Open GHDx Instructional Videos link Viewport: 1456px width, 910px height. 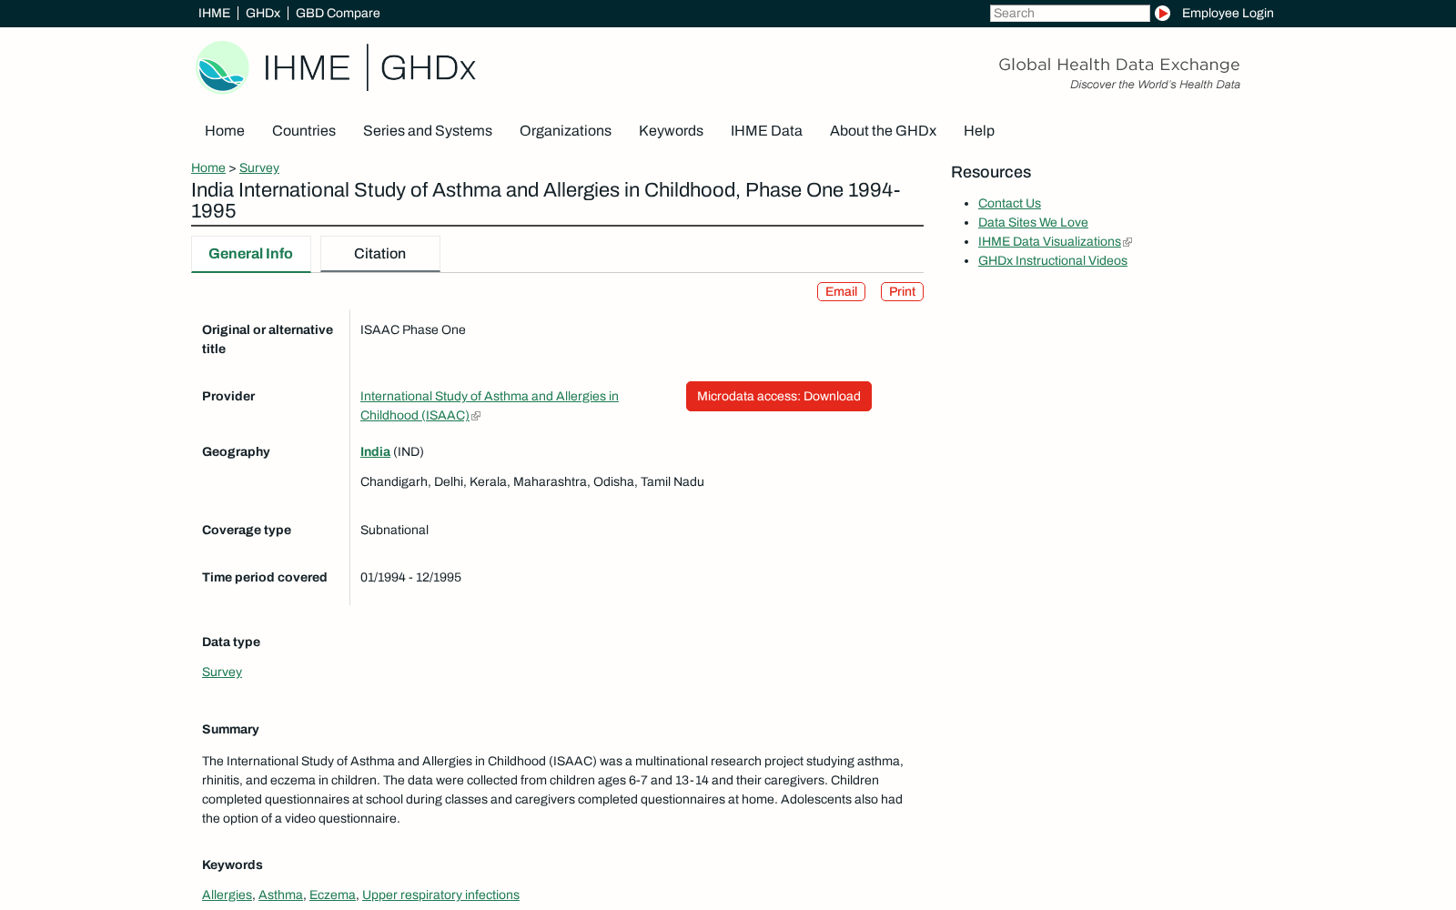point(1053,260)
